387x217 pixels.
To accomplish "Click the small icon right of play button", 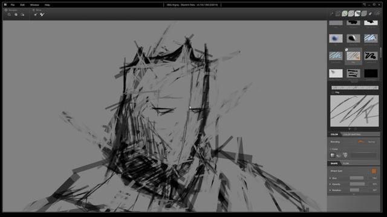I will [356, 129].
